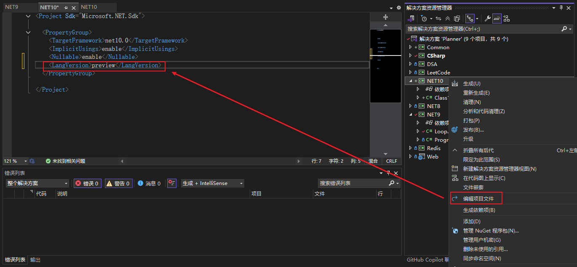Choose 打包(P) in the context menu

472,121
